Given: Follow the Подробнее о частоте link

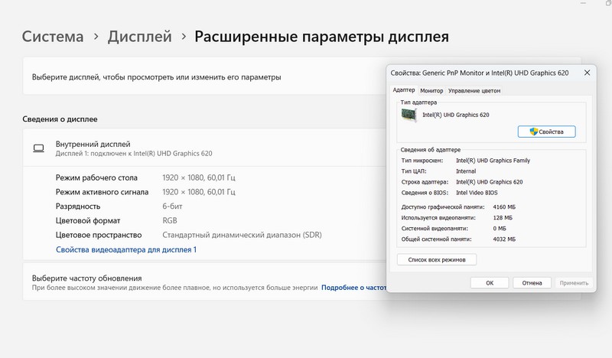Looking at the screenshot, I should pos(353,288).
